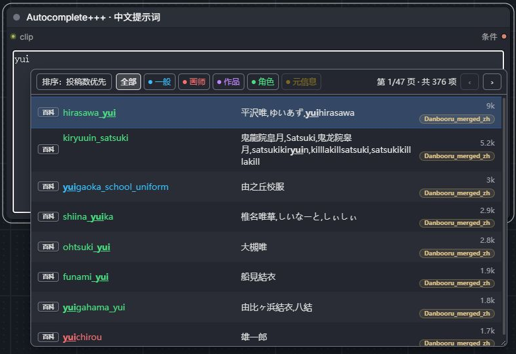Click Danbooru_merged_zh badge in kiryuuin_satsuki row

pos(457,156)
